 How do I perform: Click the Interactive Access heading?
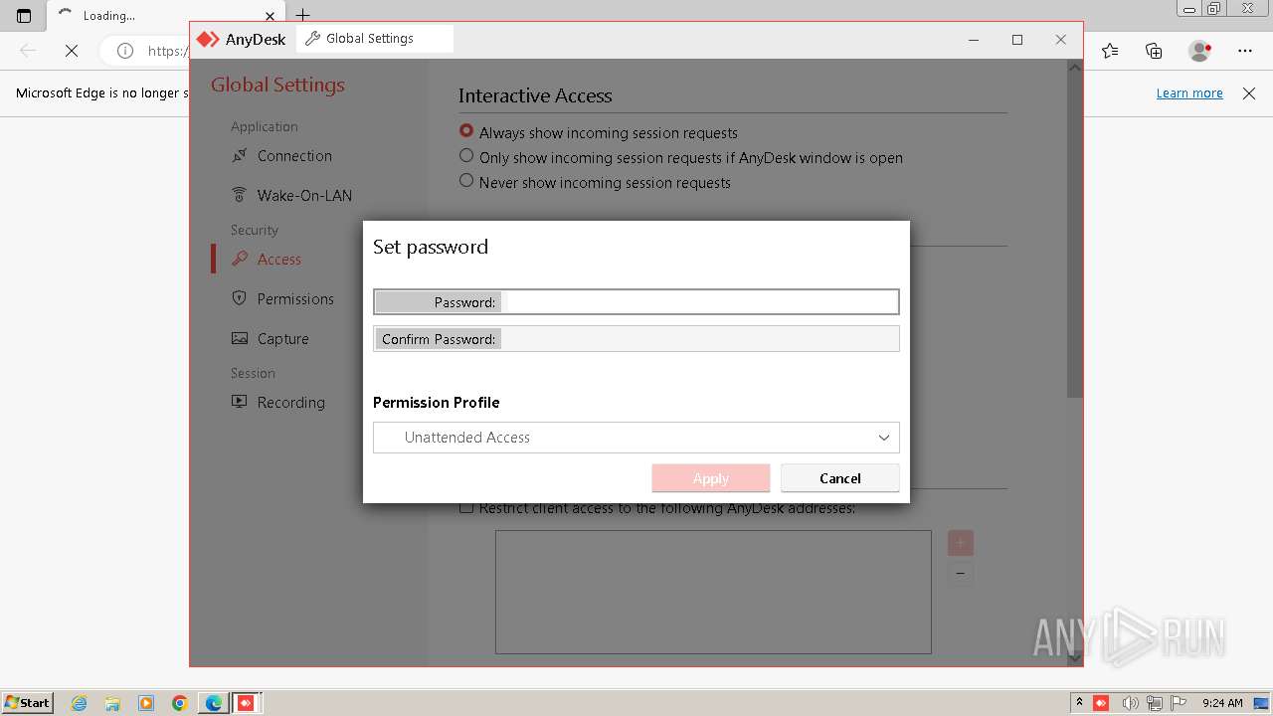[535, 95]
